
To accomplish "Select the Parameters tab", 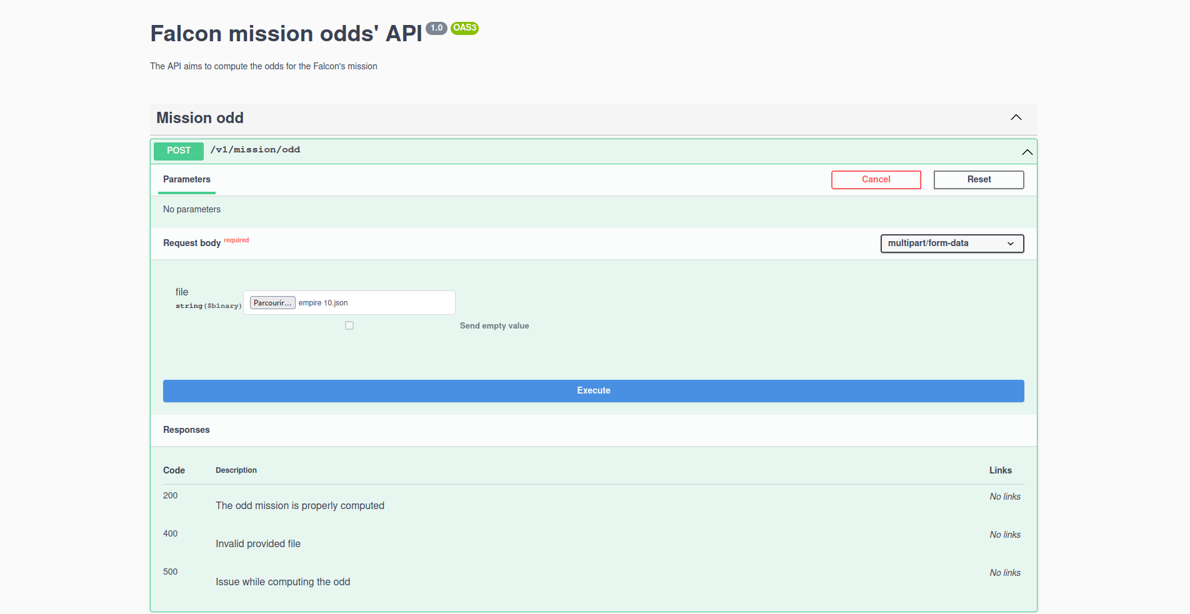I will 187,179.
